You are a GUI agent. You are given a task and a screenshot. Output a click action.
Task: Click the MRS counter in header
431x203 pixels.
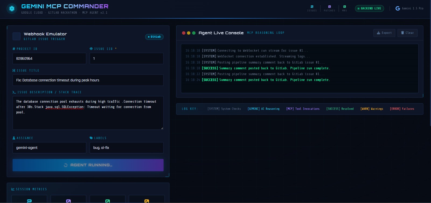tap(345, 8)
